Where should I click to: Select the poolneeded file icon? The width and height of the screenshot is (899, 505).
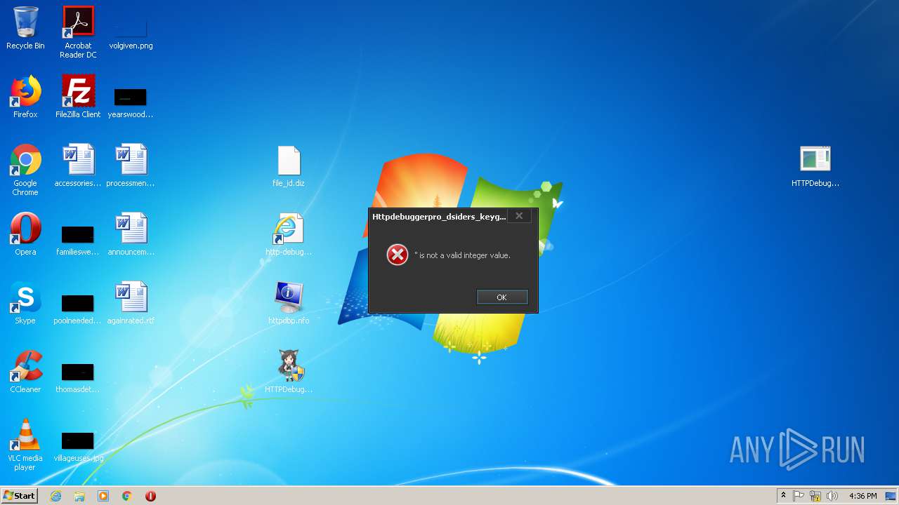point(78,308)
